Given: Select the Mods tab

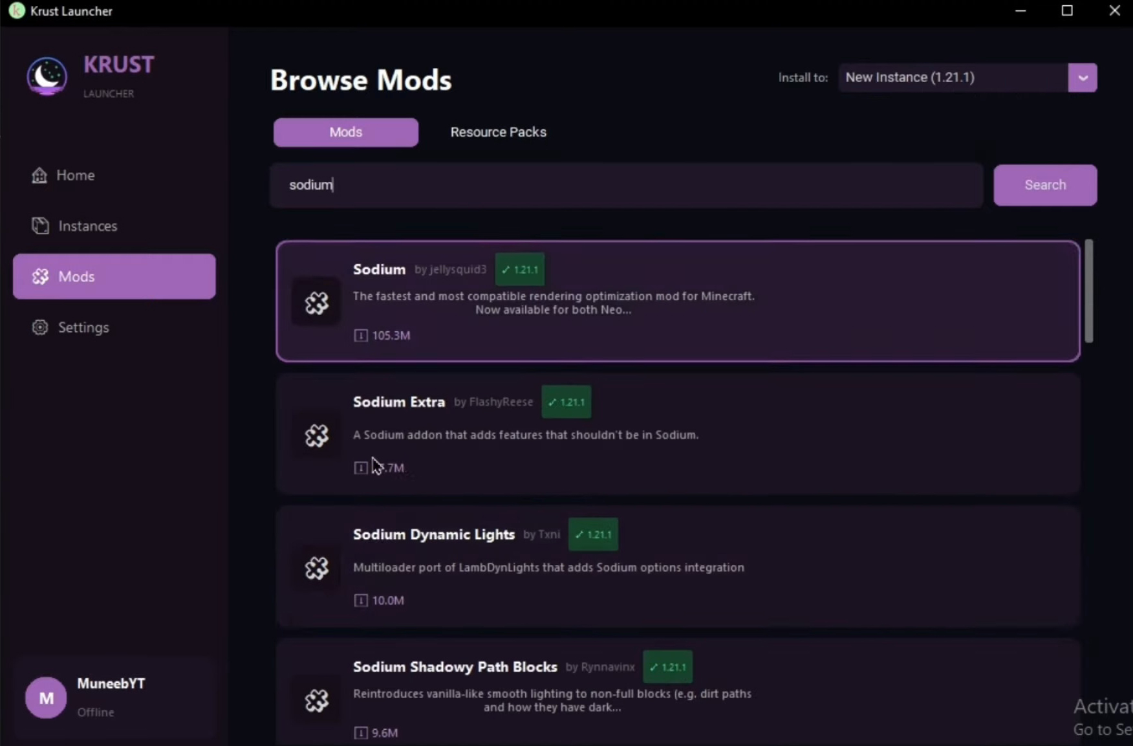Looking at the screenshot, I should click(x=346, y=132).
